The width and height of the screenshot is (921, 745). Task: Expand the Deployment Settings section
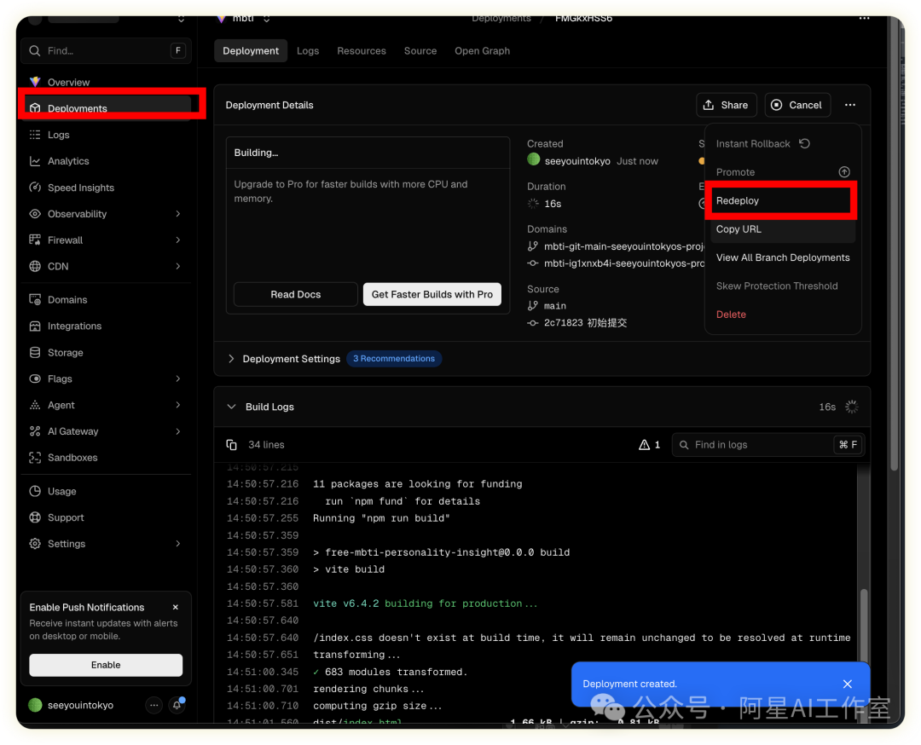231,359
